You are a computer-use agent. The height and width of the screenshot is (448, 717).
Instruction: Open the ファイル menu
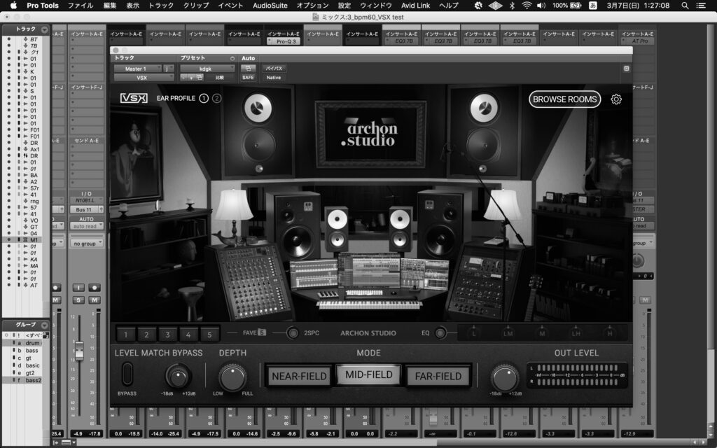81,6
